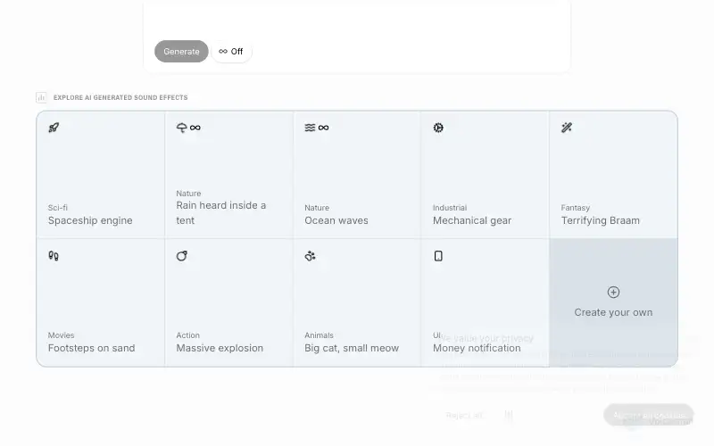This screenshot has height=446, width=714.
Task: Click the Fantasy category label
Action: coord(575,208)
